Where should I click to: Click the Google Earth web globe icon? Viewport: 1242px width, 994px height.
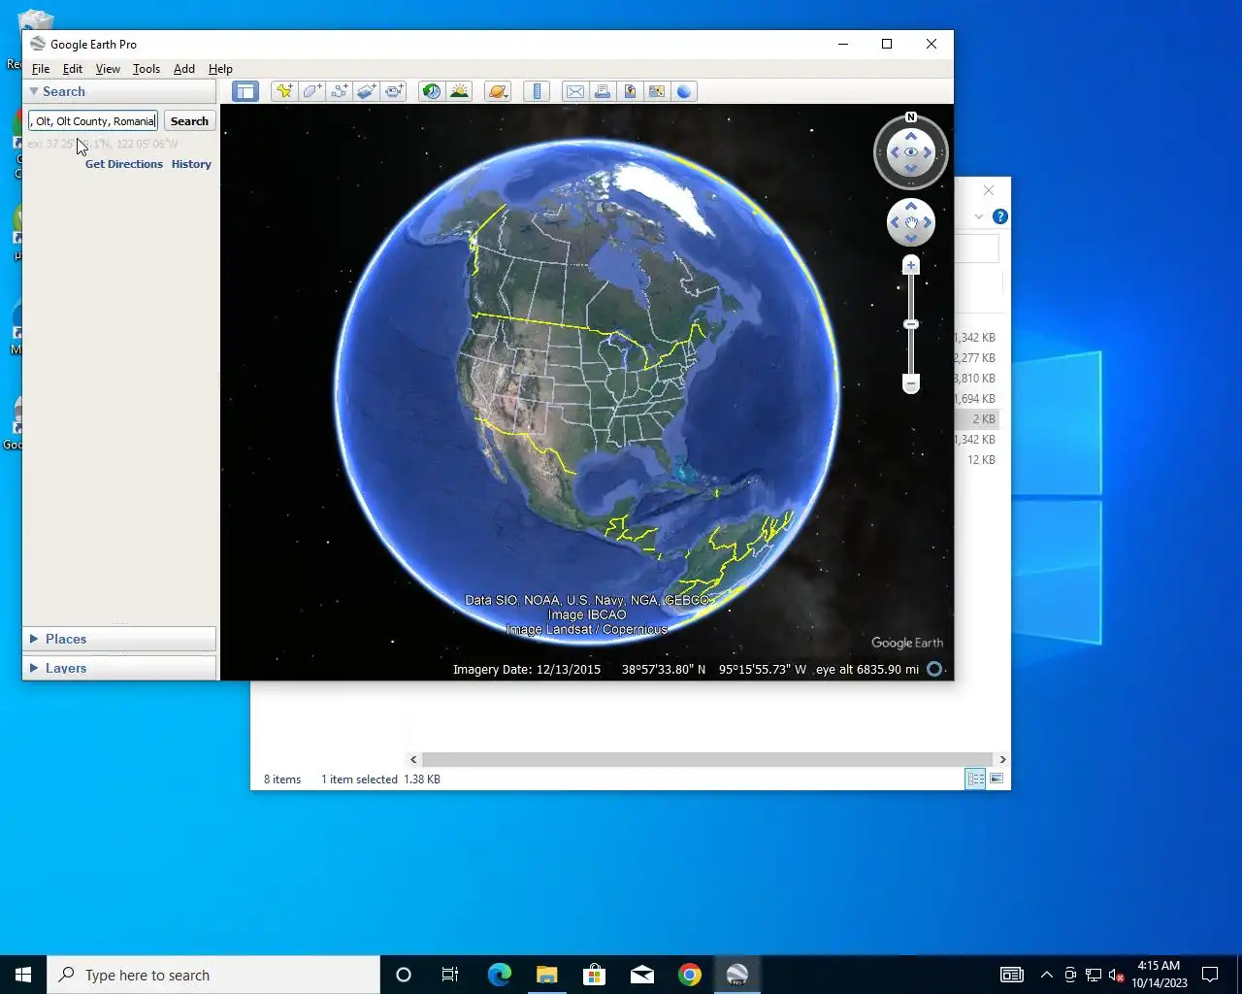pyautogui.click(x=684, y=91)
